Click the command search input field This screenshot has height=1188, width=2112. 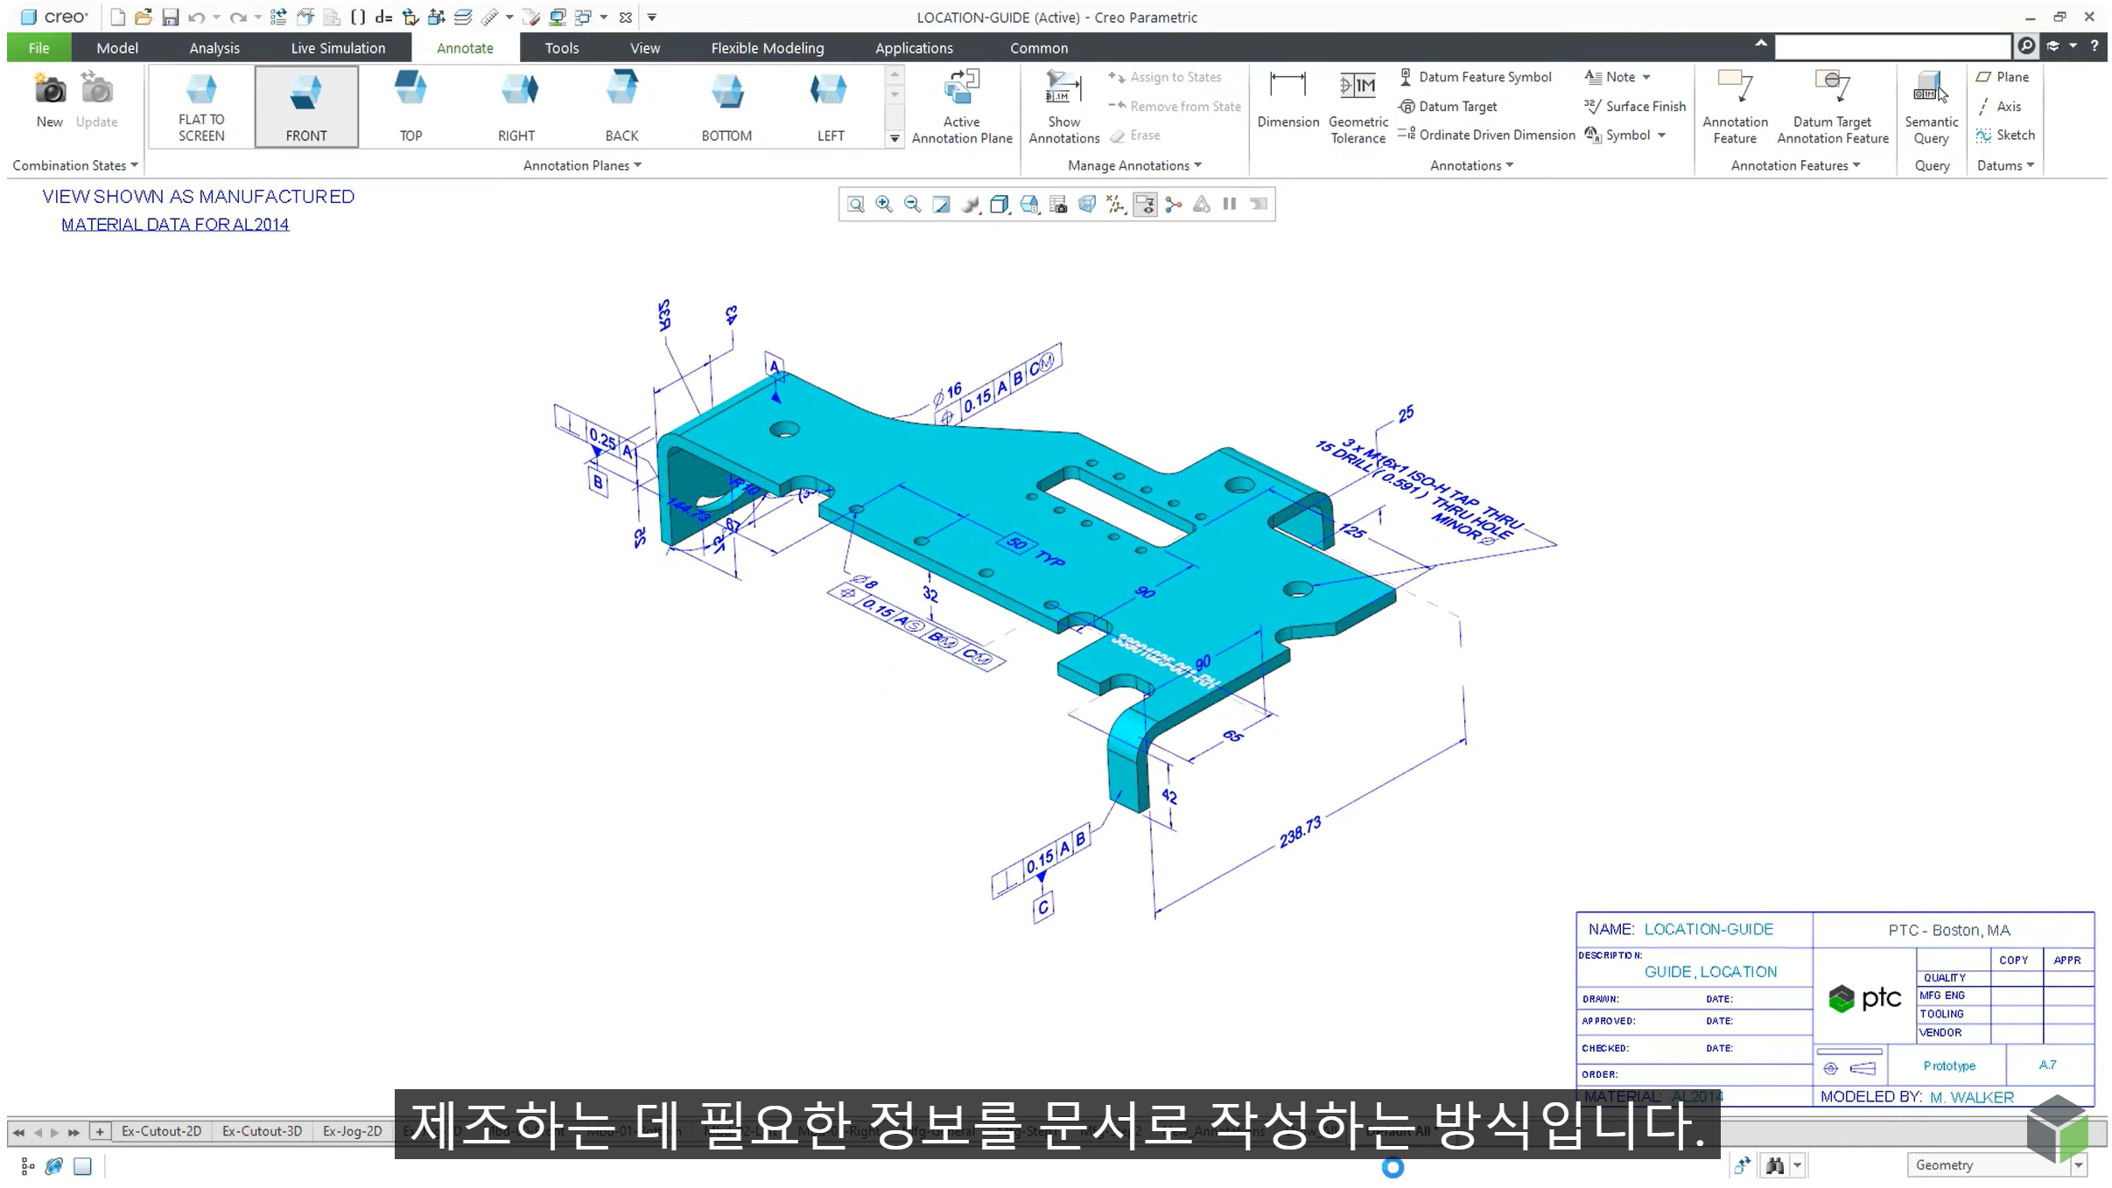point(1892,45)
